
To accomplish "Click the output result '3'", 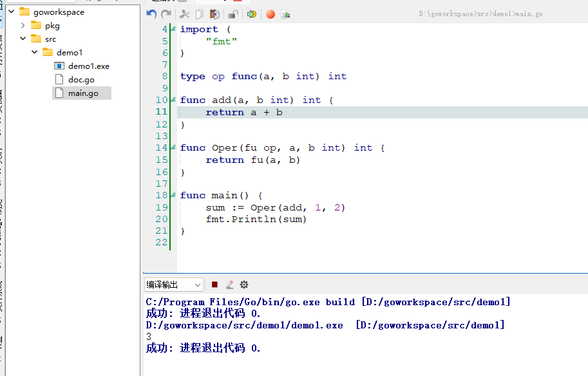I will [x=149, y=337].
